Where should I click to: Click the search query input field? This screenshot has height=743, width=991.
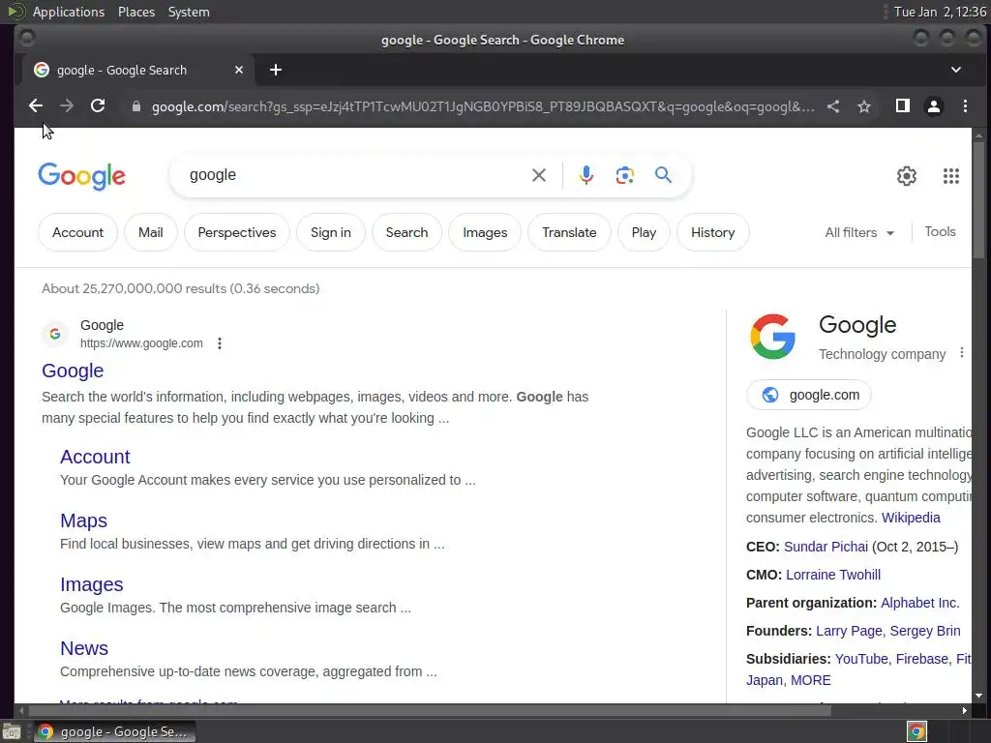(x=354, y=175)
